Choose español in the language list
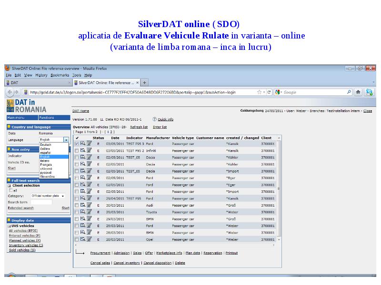This screenshot has width=381, height=285. [x=45, y=152]
